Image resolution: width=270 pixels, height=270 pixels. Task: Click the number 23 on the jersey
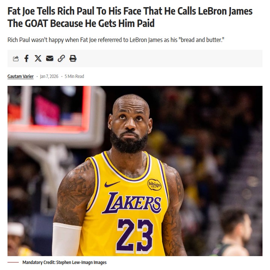pyautogui.click(x=135, y=235)
